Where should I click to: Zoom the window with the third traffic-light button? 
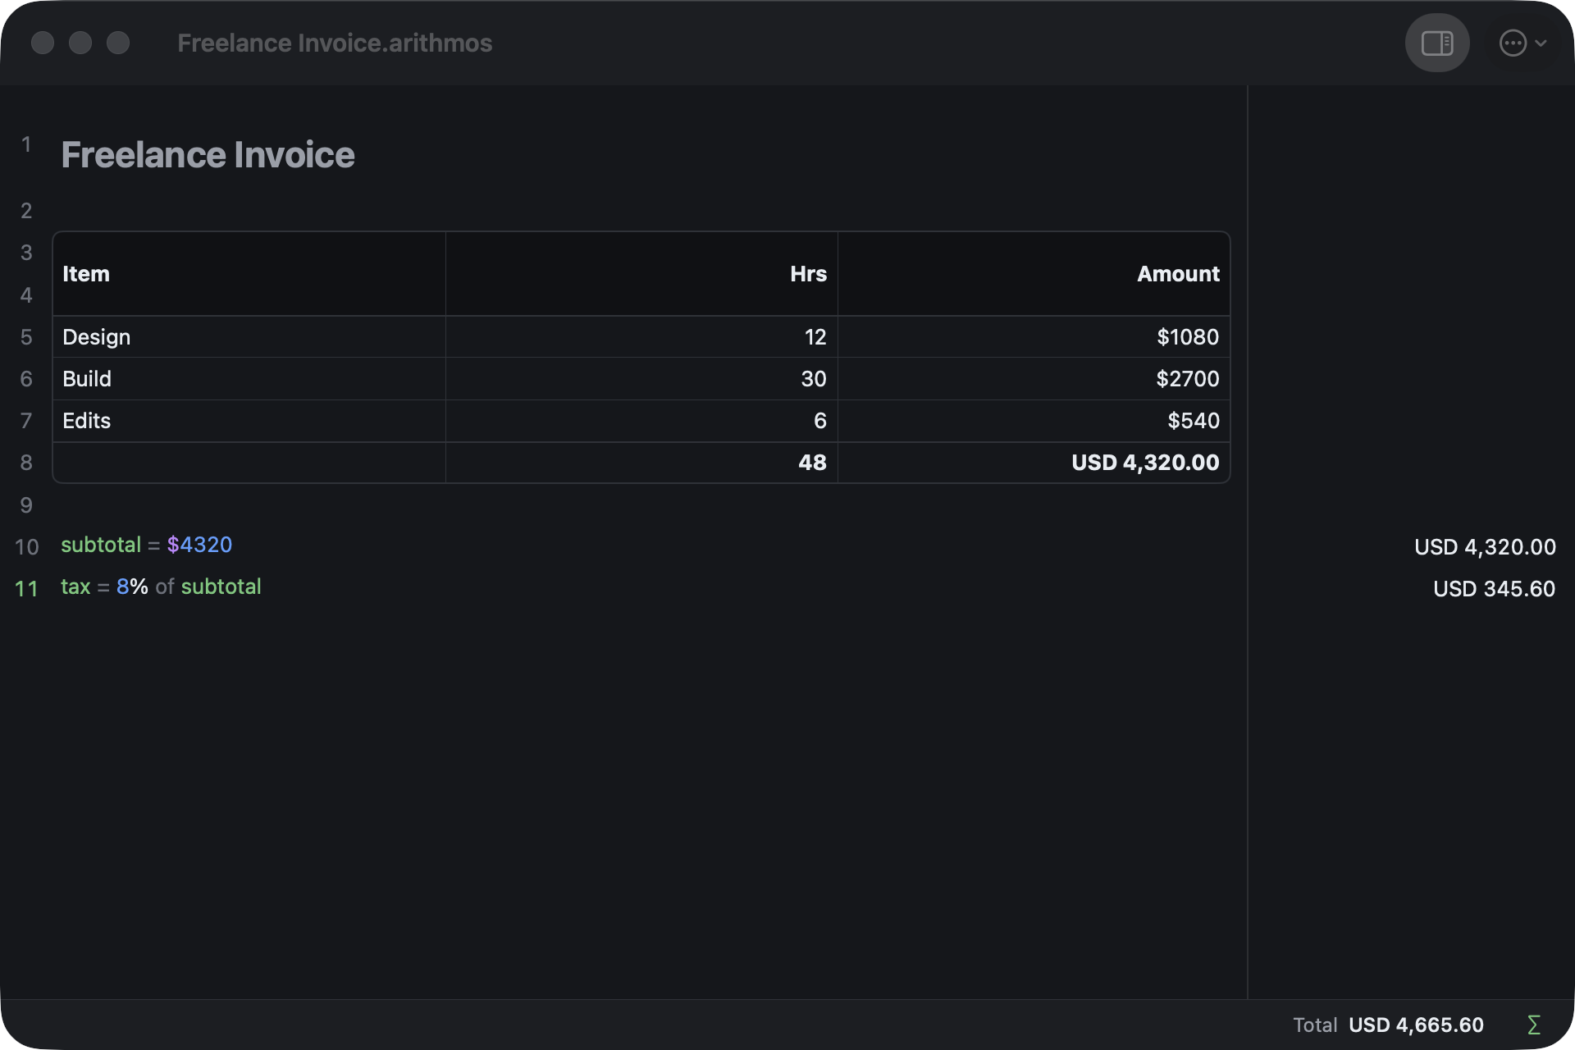[118, 43]
